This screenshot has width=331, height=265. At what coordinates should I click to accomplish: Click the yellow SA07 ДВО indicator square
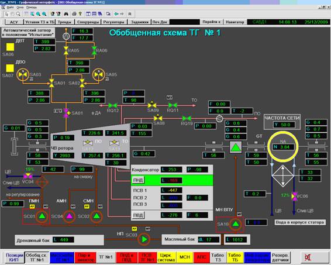(x=10, y=68)
